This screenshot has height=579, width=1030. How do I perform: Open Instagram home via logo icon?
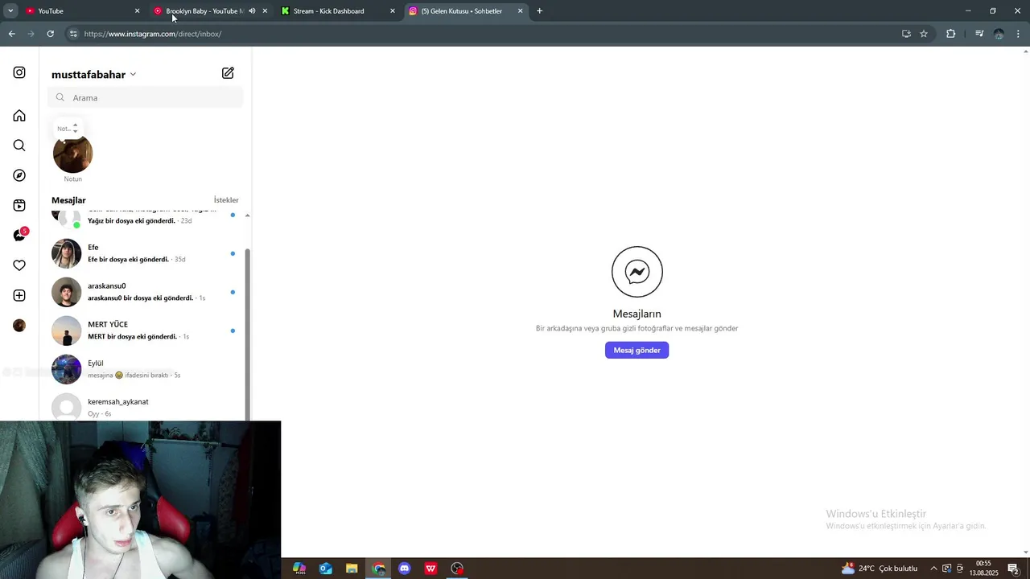point(19,72)
